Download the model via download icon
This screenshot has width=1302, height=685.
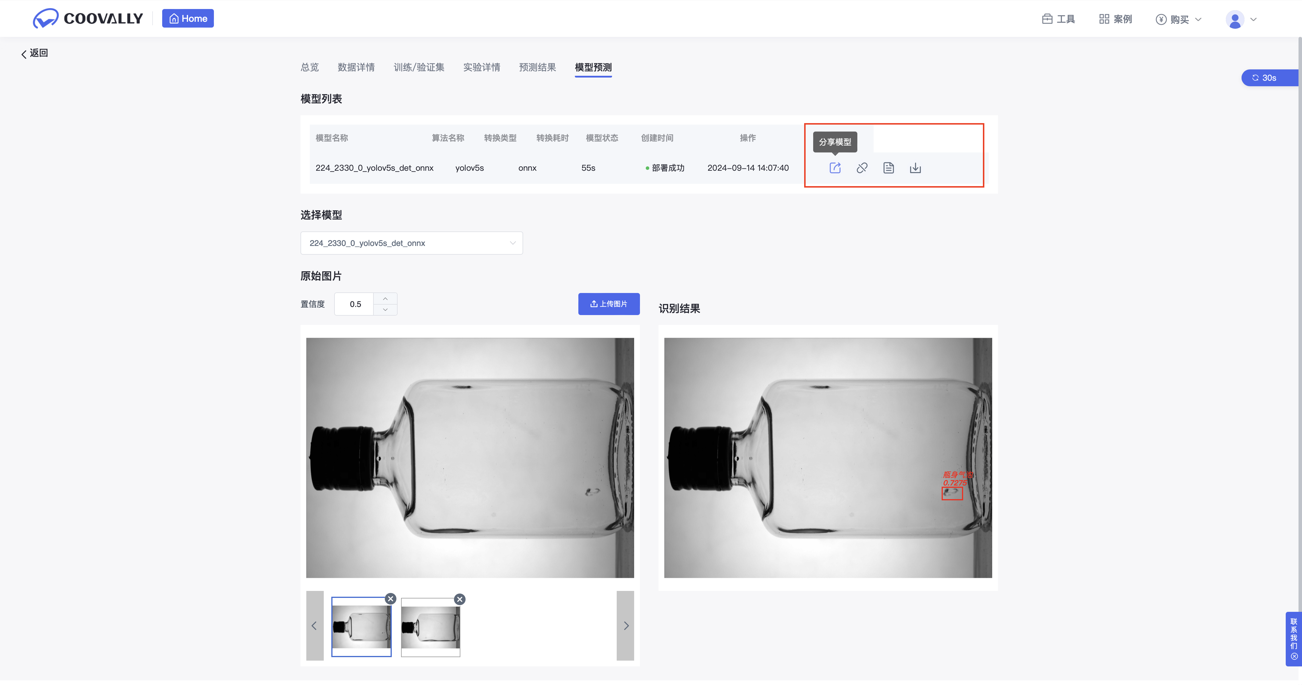[915, 168]
